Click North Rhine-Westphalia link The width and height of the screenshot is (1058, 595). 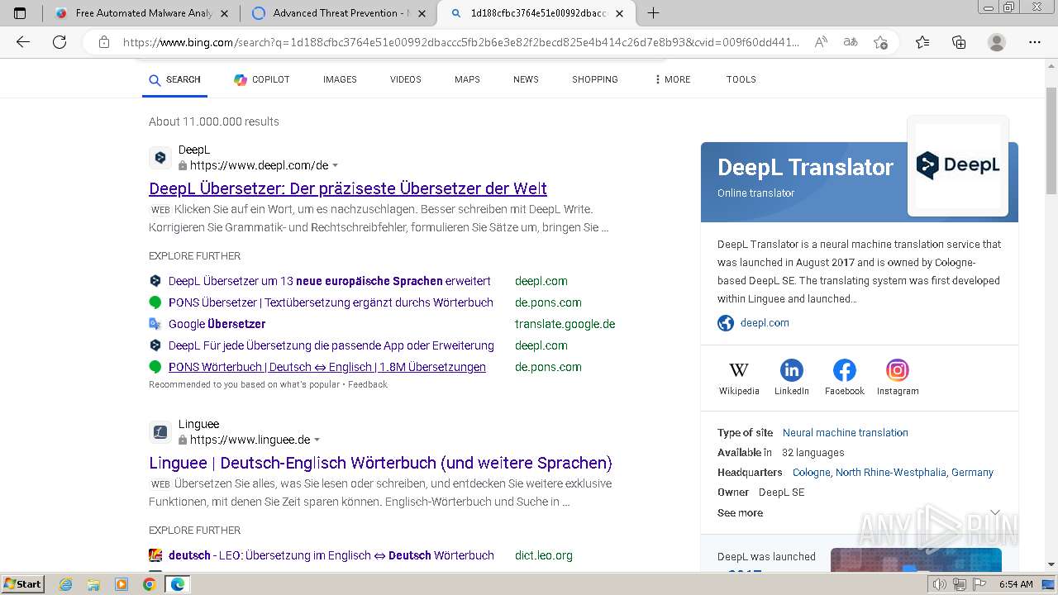point(891,473)
